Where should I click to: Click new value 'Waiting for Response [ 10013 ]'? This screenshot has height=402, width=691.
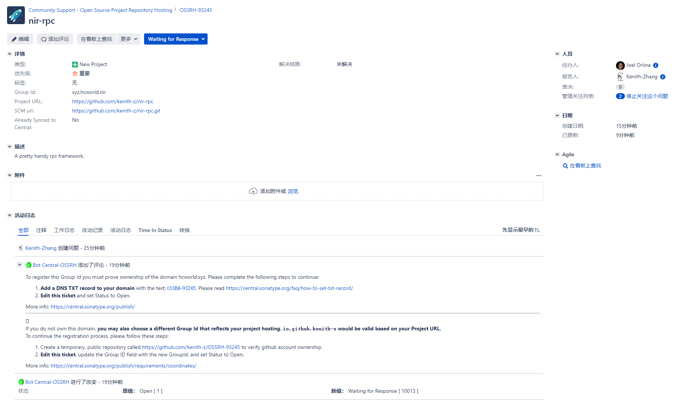[383, 391]
